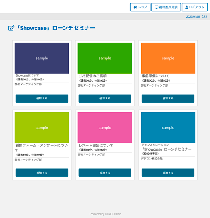This screenshot has width=210, height=218.
Task: Click the デジコン株式会社 organizer text
Action: tap(152, 159)
